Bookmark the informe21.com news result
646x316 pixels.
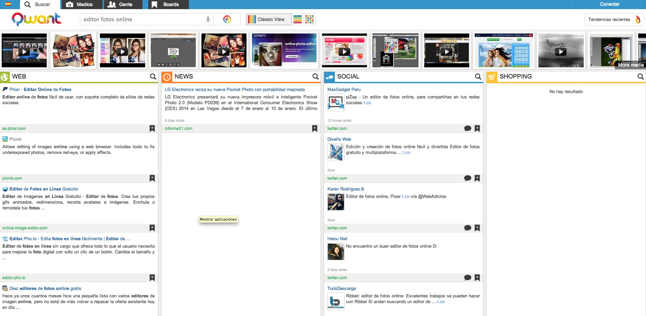pos(315,129)
